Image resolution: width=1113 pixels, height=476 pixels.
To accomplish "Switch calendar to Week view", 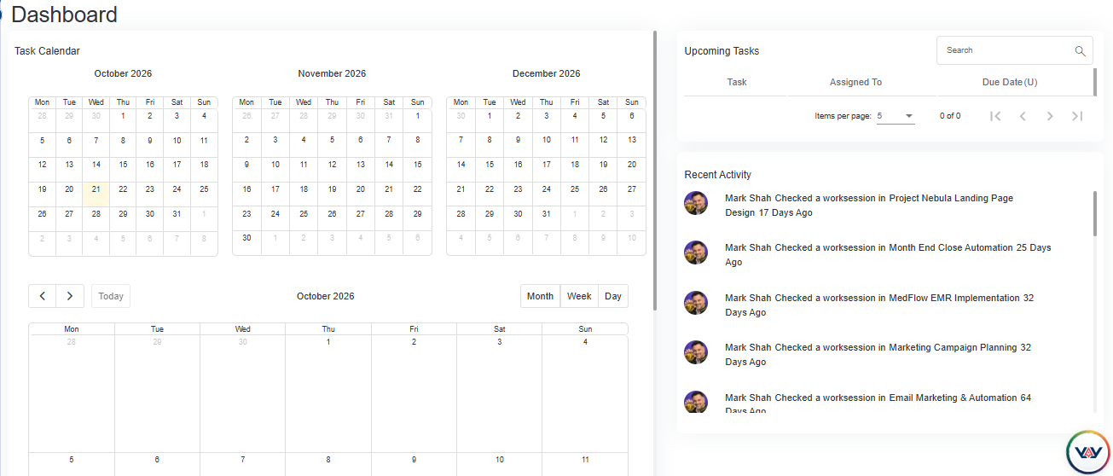I will click(579, 296).
